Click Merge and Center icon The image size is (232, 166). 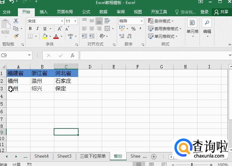(x=107, y=29)
